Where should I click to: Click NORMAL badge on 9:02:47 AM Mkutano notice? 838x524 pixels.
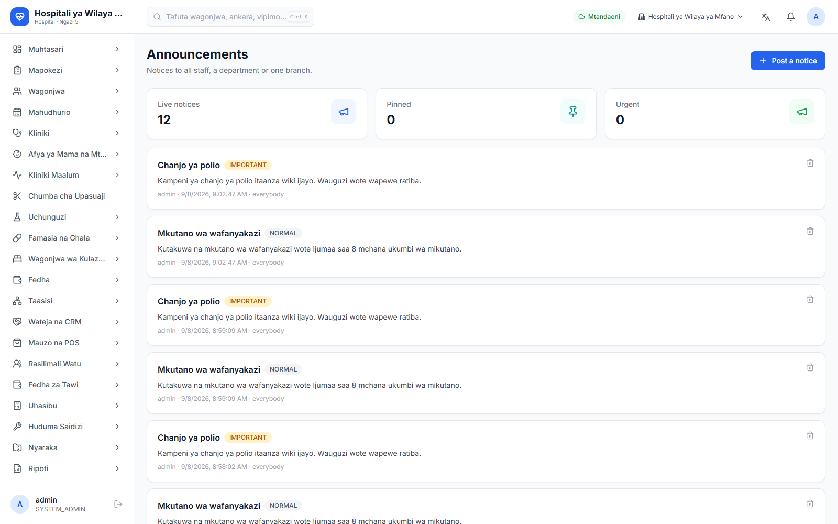[x=283, y=233]
